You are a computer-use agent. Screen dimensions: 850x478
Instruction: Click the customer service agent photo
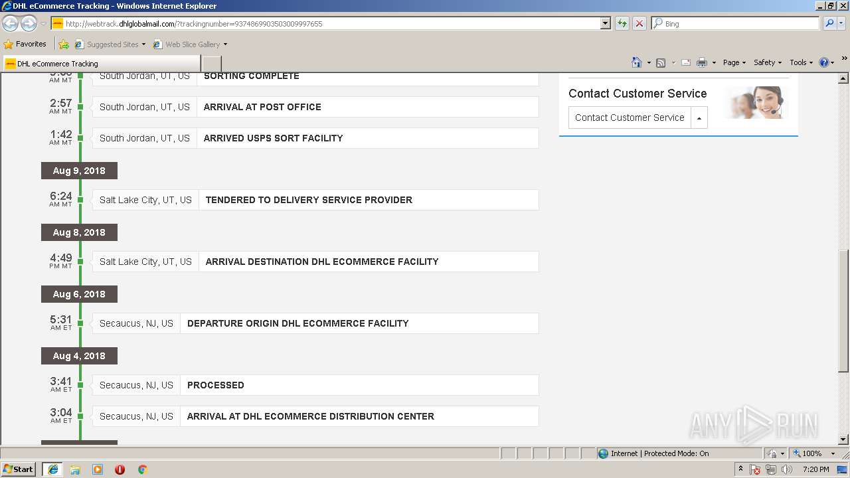(x=758, y=102)
